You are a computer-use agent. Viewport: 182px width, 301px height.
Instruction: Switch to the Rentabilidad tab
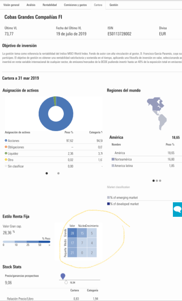(x=50, y=5)
